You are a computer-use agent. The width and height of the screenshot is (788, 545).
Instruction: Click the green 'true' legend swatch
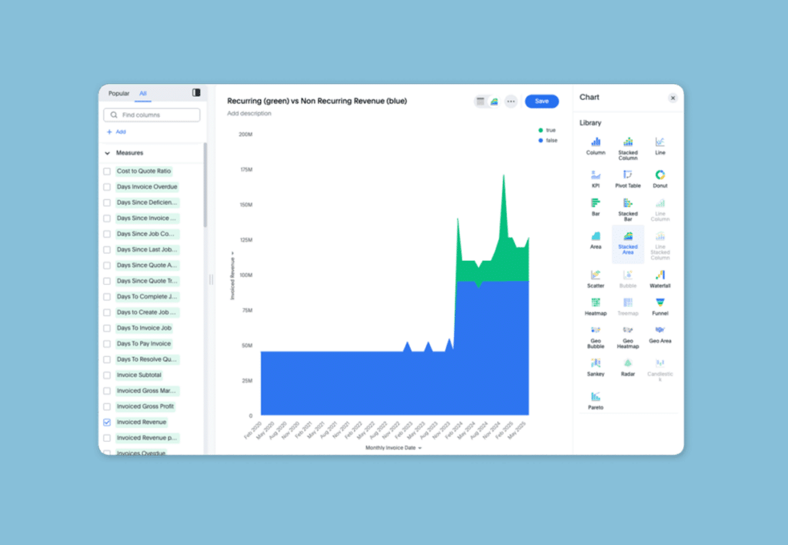pyautogui.click(x=541, y=131)
